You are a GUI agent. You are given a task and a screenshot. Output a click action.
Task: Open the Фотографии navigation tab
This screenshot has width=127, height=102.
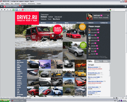coord(80,23)
